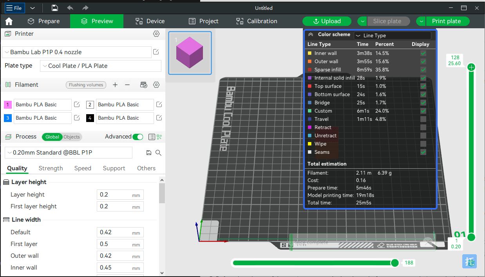Edit filament 1 preset icon
This screenshot has height=277, width=485.
click(77, 104)
